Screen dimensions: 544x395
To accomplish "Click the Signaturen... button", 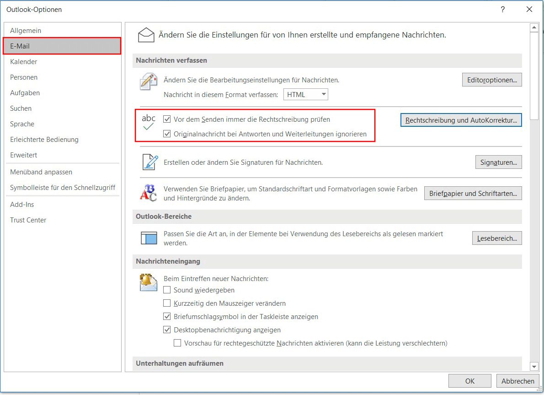I will tap(499, 162).
